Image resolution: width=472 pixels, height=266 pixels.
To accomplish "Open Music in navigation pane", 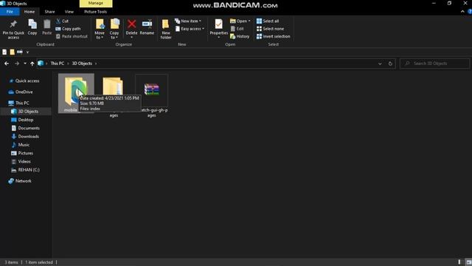I will tap(24, 145).
